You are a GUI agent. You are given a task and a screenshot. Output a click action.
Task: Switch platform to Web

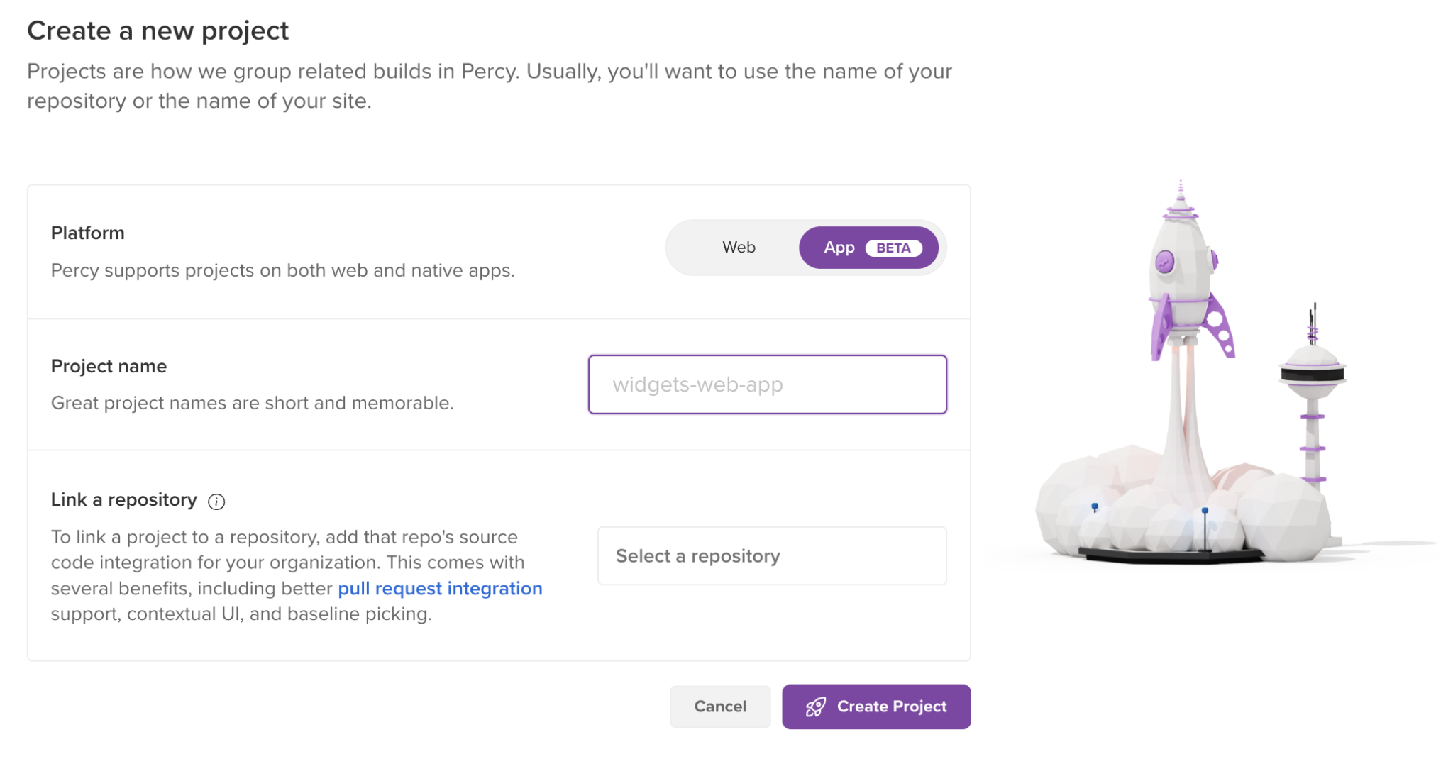click(739, 248)
